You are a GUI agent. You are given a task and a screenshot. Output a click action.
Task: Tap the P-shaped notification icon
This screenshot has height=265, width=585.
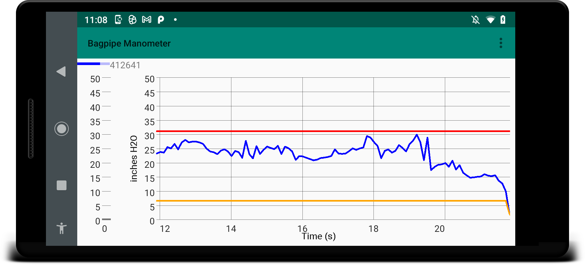[161, 20]
